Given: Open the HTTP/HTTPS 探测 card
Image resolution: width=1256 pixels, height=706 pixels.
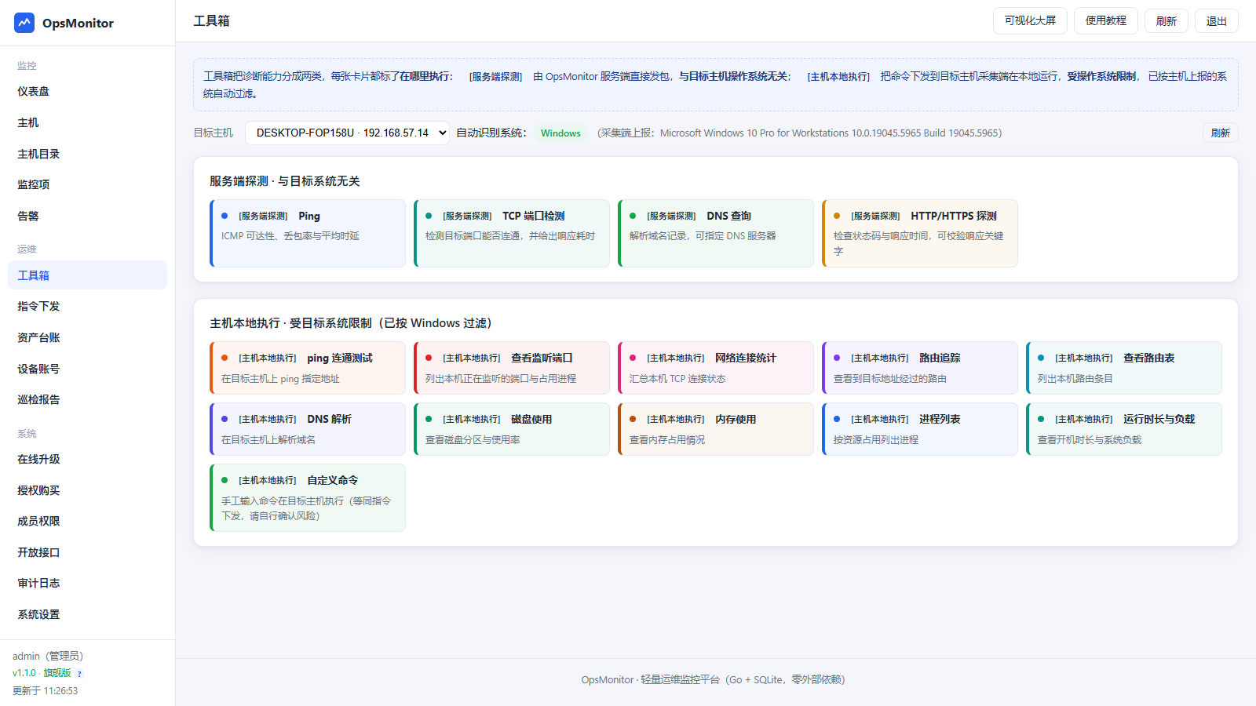Looking at the screenshot, I should pos(920,233).
